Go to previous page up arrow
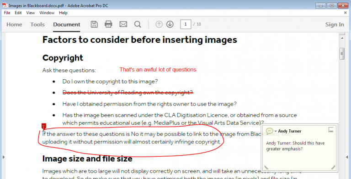351x179 pixels. point(159,24)
